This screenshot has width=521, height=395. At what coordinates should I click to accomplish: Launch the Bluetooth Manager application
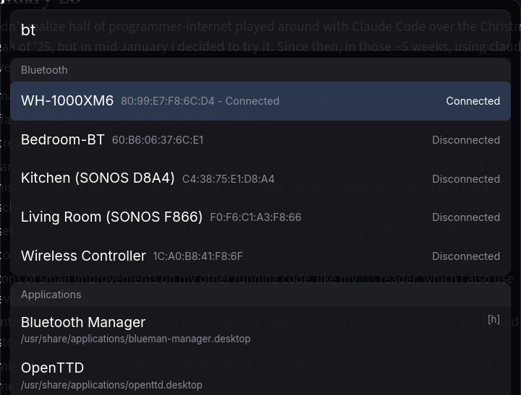click(83, 322)
